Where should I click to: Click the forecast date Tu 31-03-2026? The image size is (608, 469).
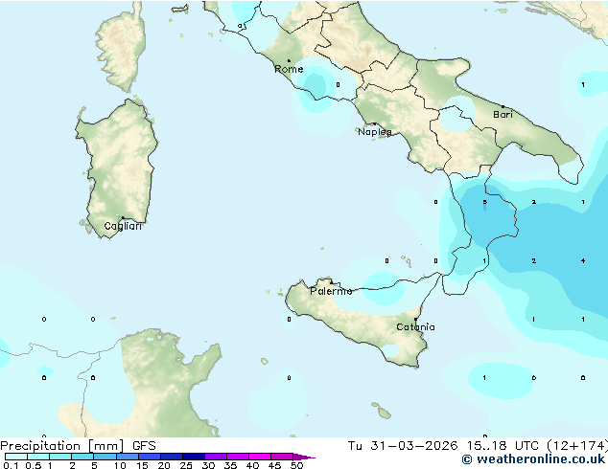coord(403,446)
